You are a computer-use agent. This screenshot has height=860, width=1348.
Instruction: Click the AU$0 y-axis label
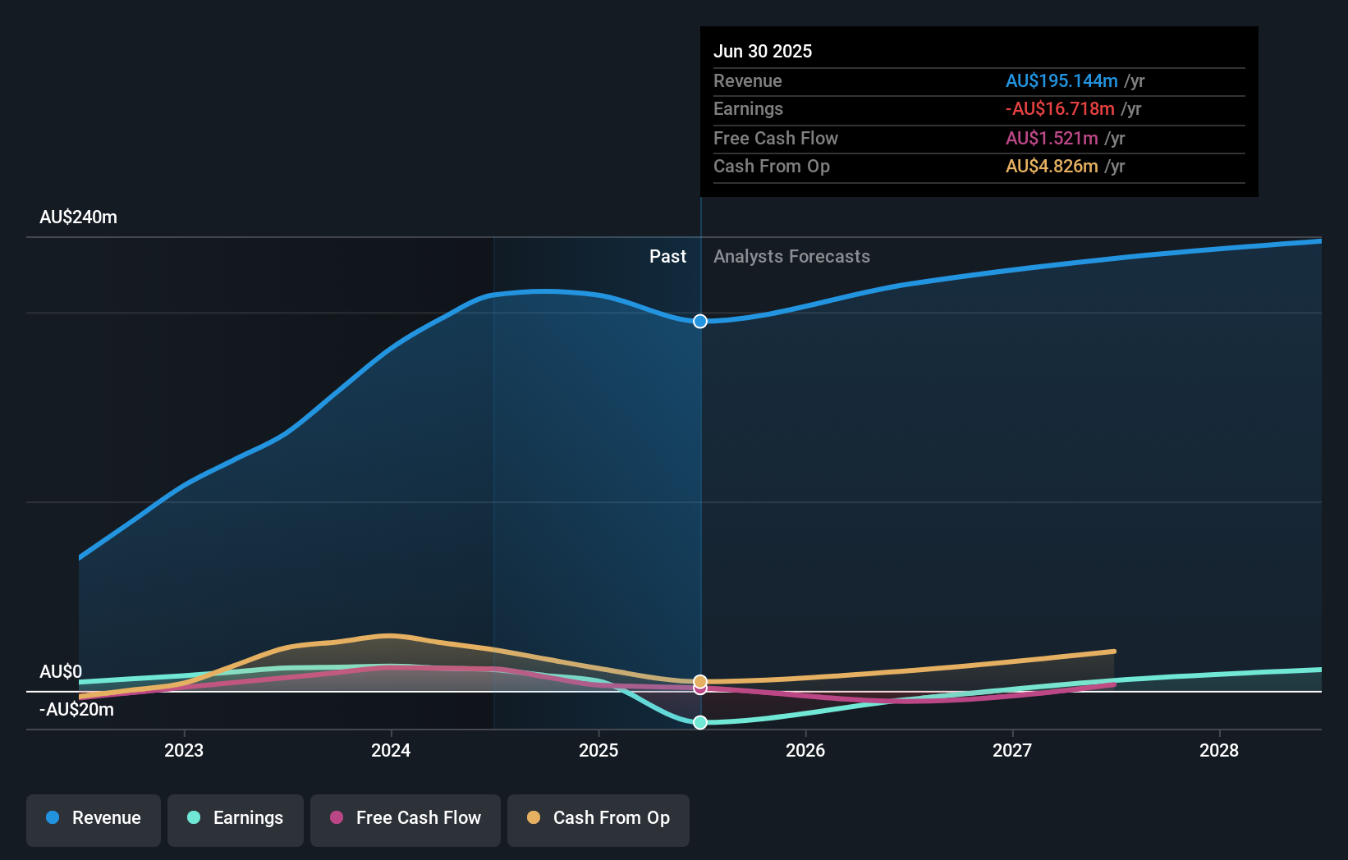(x=61, y=672)
